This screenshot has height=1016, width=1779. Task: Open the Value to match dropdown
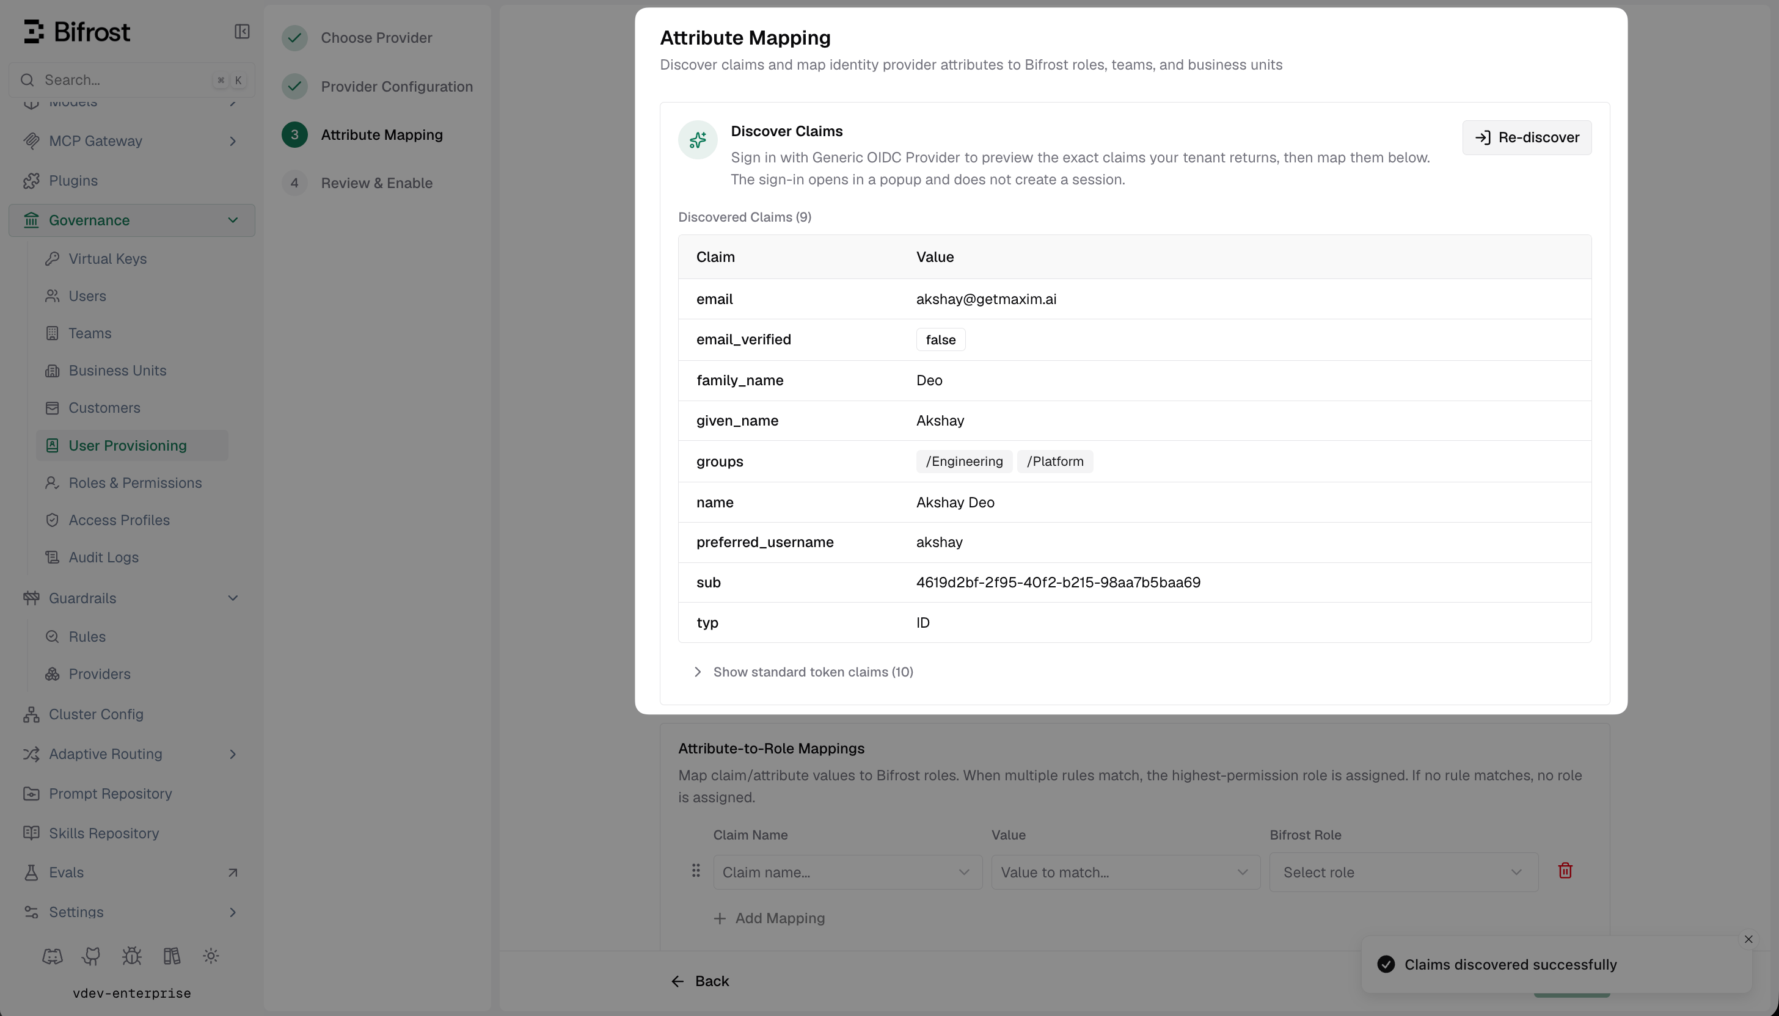[1125, 873]
